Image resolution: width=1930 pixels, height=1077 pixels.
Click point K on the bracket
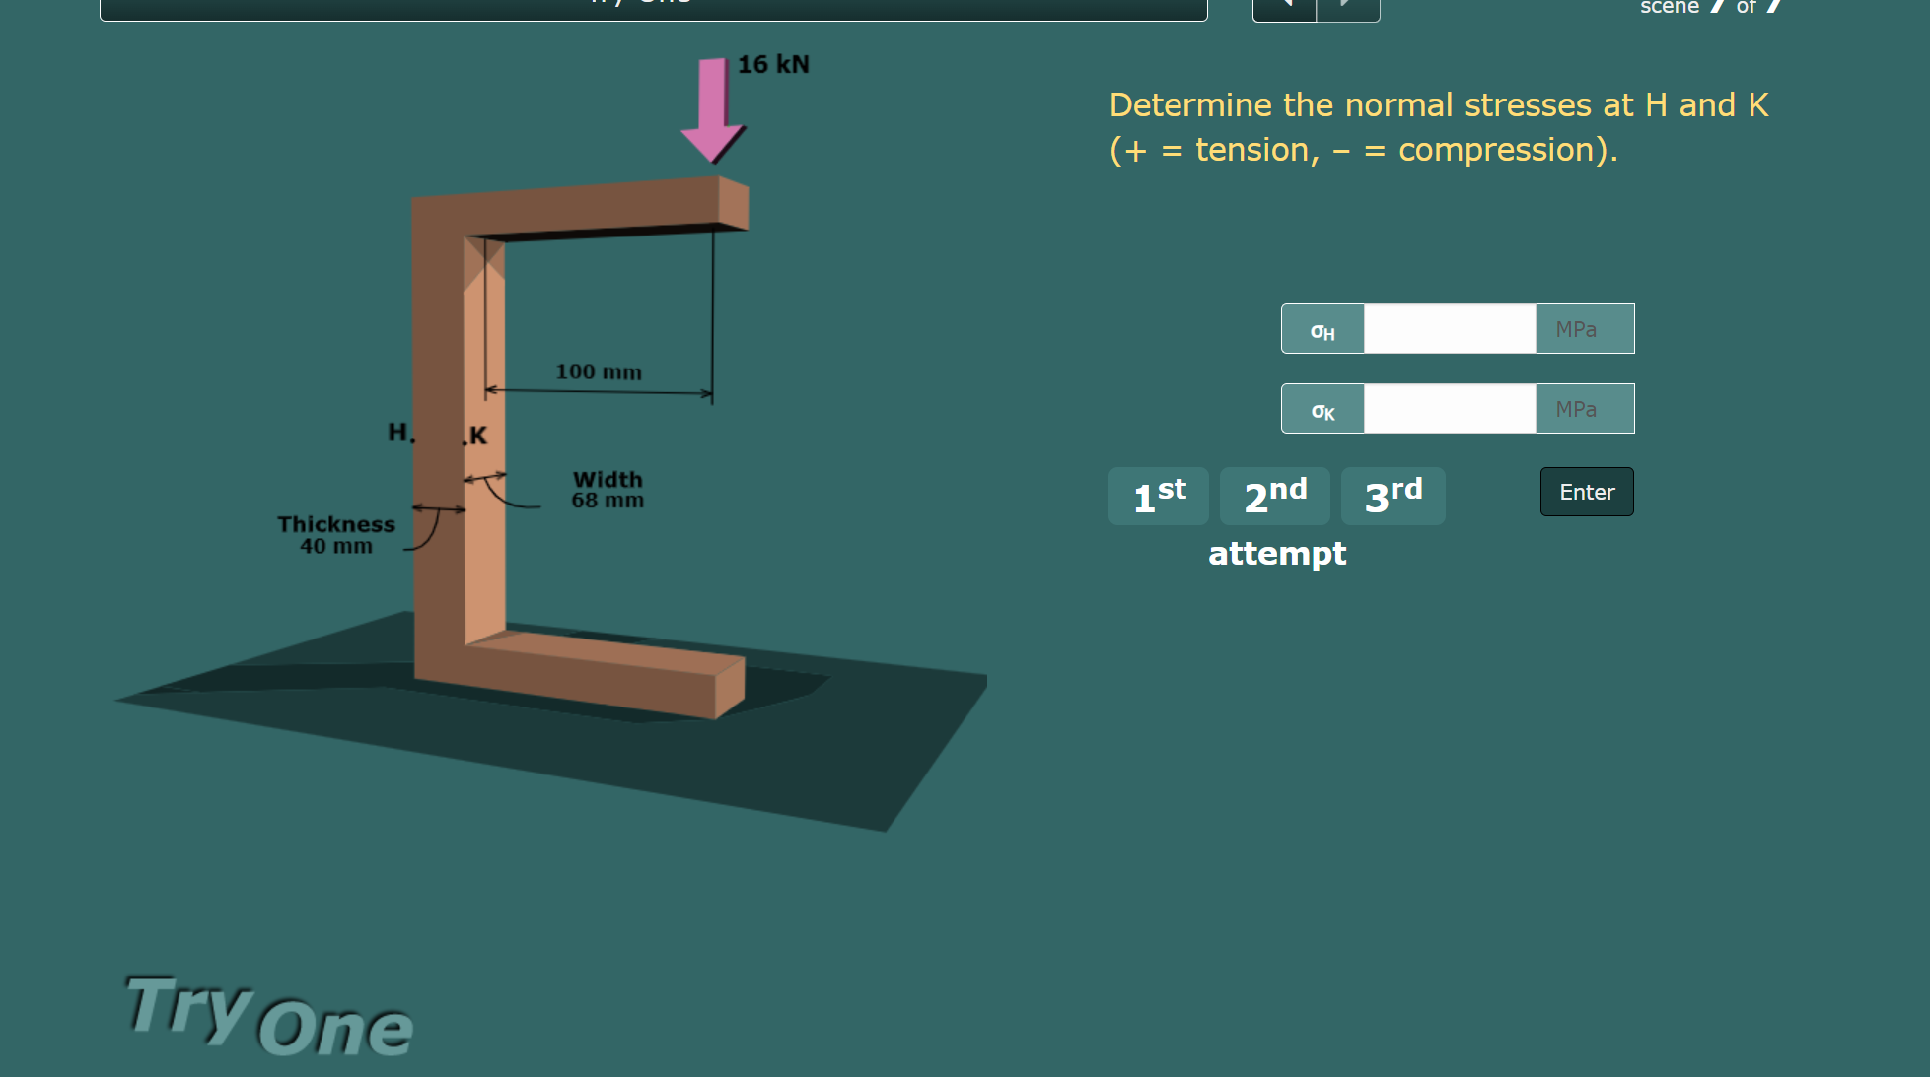click(x=475, y=436)
